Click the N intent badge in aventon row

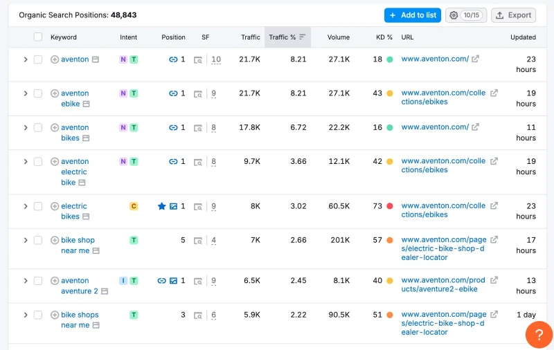(x=123, y=59)
